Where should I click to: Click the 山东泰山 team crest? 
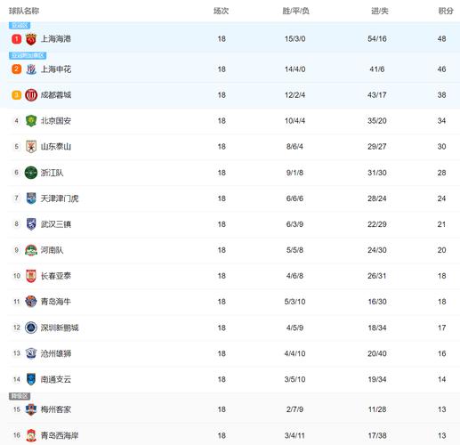point(31,147)
